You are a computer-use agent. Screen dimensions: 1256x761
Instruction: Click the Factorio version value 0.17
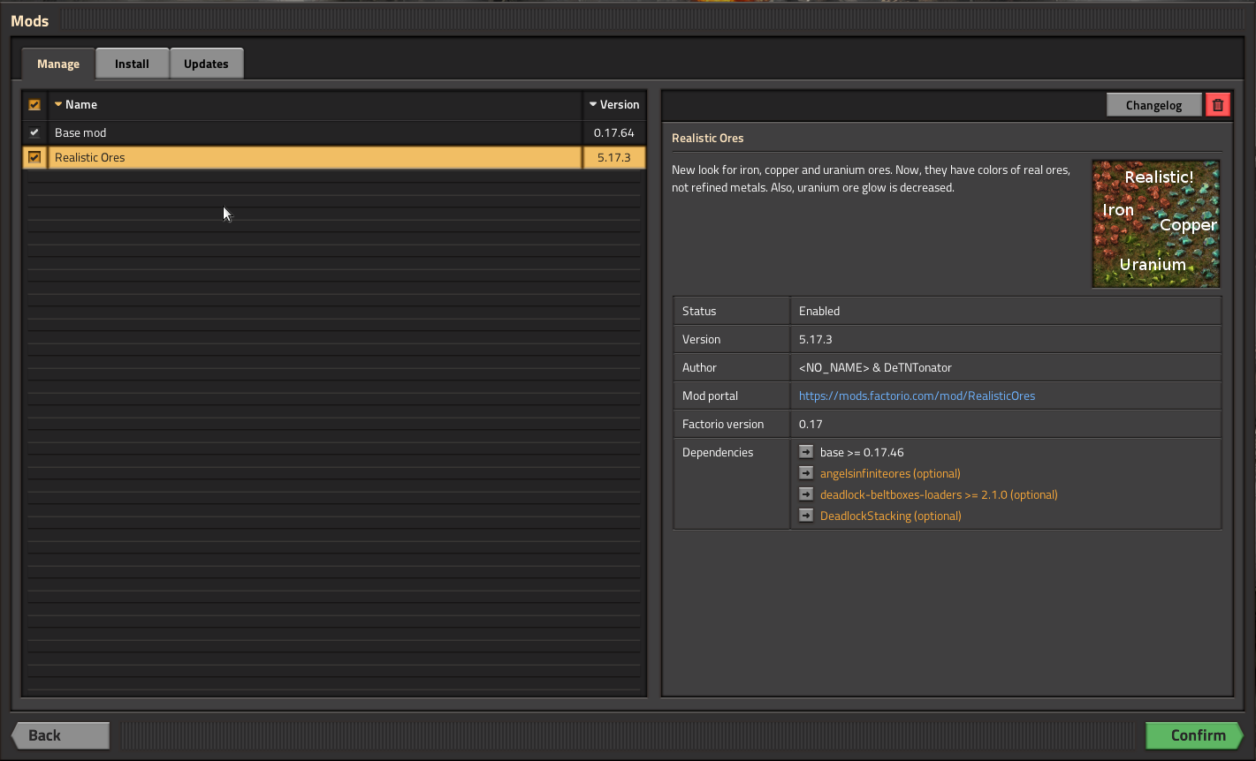811,424
